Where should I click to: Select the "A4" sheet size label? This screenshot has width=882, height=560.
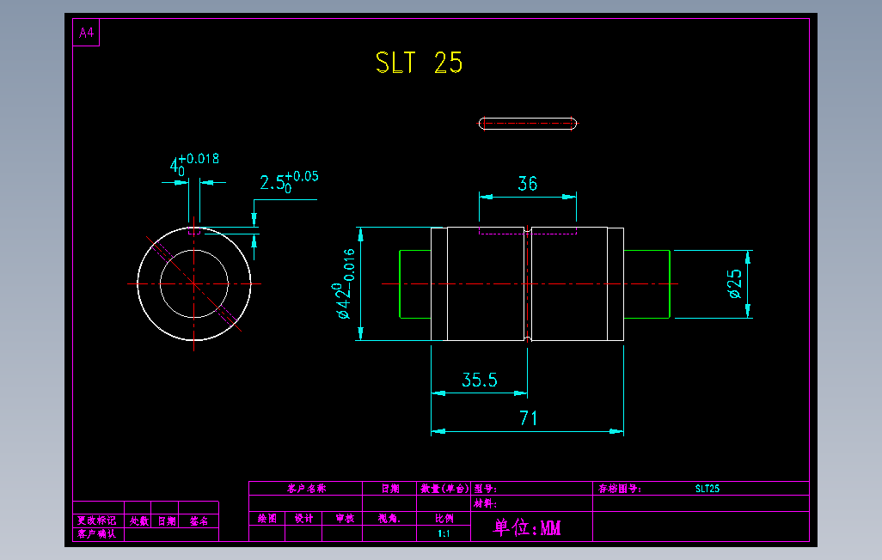(86, 33)
